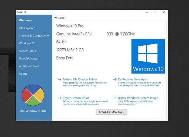Image resolution: width=189 pixels, height=137 pixels.
Task: Click Create Restore Point link
Action: coord(76,98)
